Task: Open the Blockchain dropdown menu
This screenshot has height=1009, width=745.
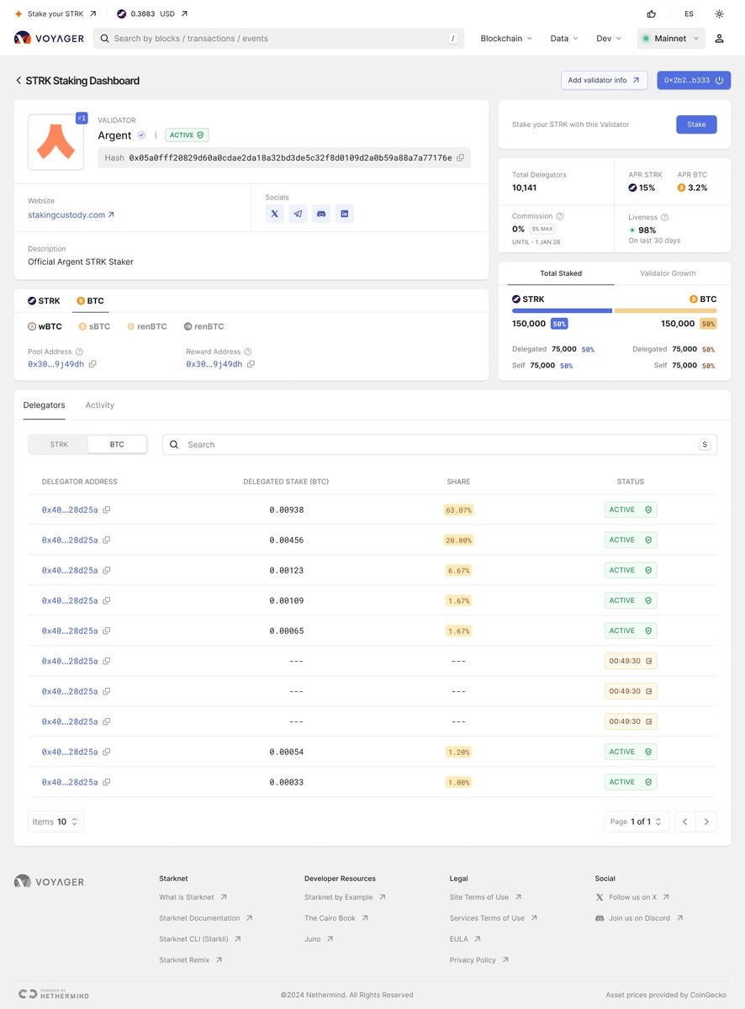Action: point(506,39)
